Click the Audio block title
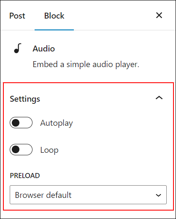This screenshot has height=219, width=176. coord(44,49)
